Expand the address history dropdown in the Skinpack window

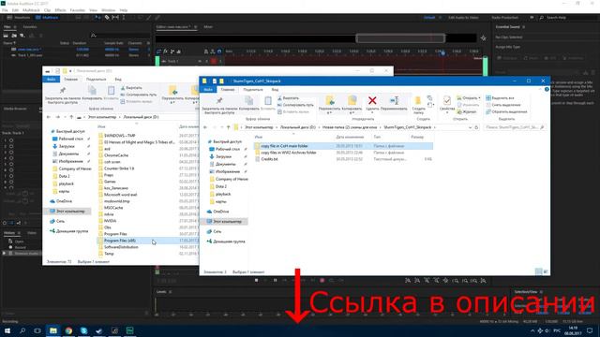[x=470, y=127]
